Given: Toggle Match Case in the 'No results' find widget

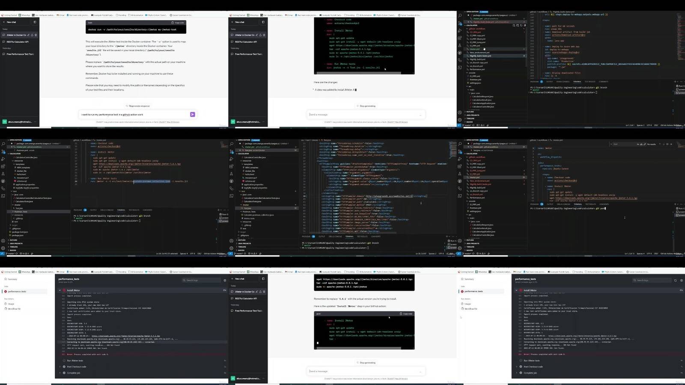Looking at the screenshot, I should tap(638, 144).
